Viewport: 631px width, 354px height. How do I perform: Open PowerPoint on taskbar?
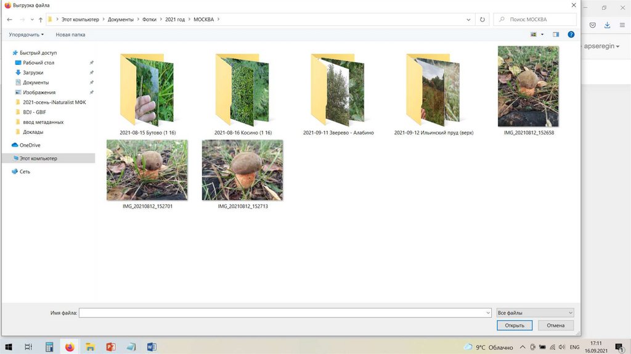tap(111, 347)
